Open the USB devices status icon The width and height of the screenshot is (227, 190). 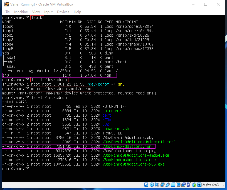168,185
